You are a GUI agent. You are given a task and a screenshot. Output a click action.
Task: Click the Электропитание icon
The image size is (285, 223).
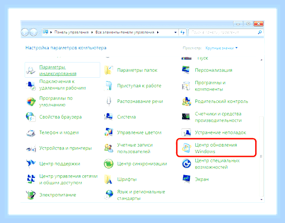31,195
